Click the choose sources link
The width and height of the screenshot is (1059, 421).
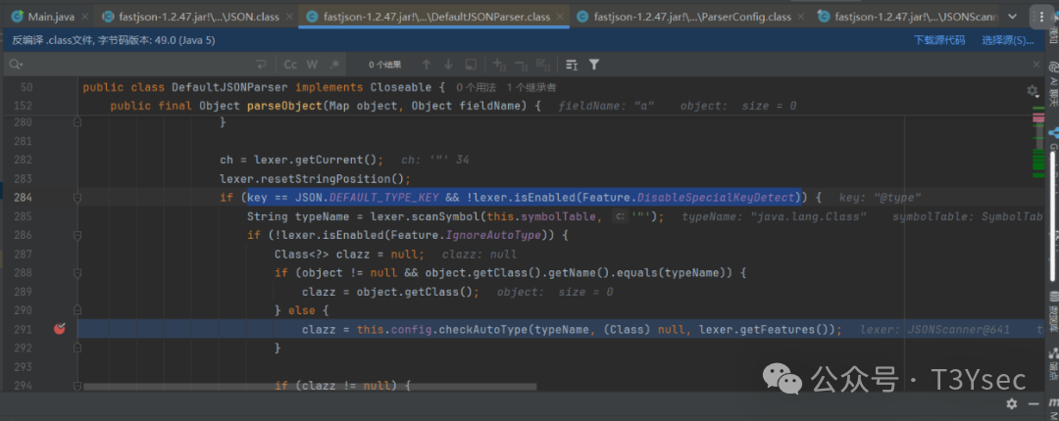pyautogui.click(x=1008, y=40)
